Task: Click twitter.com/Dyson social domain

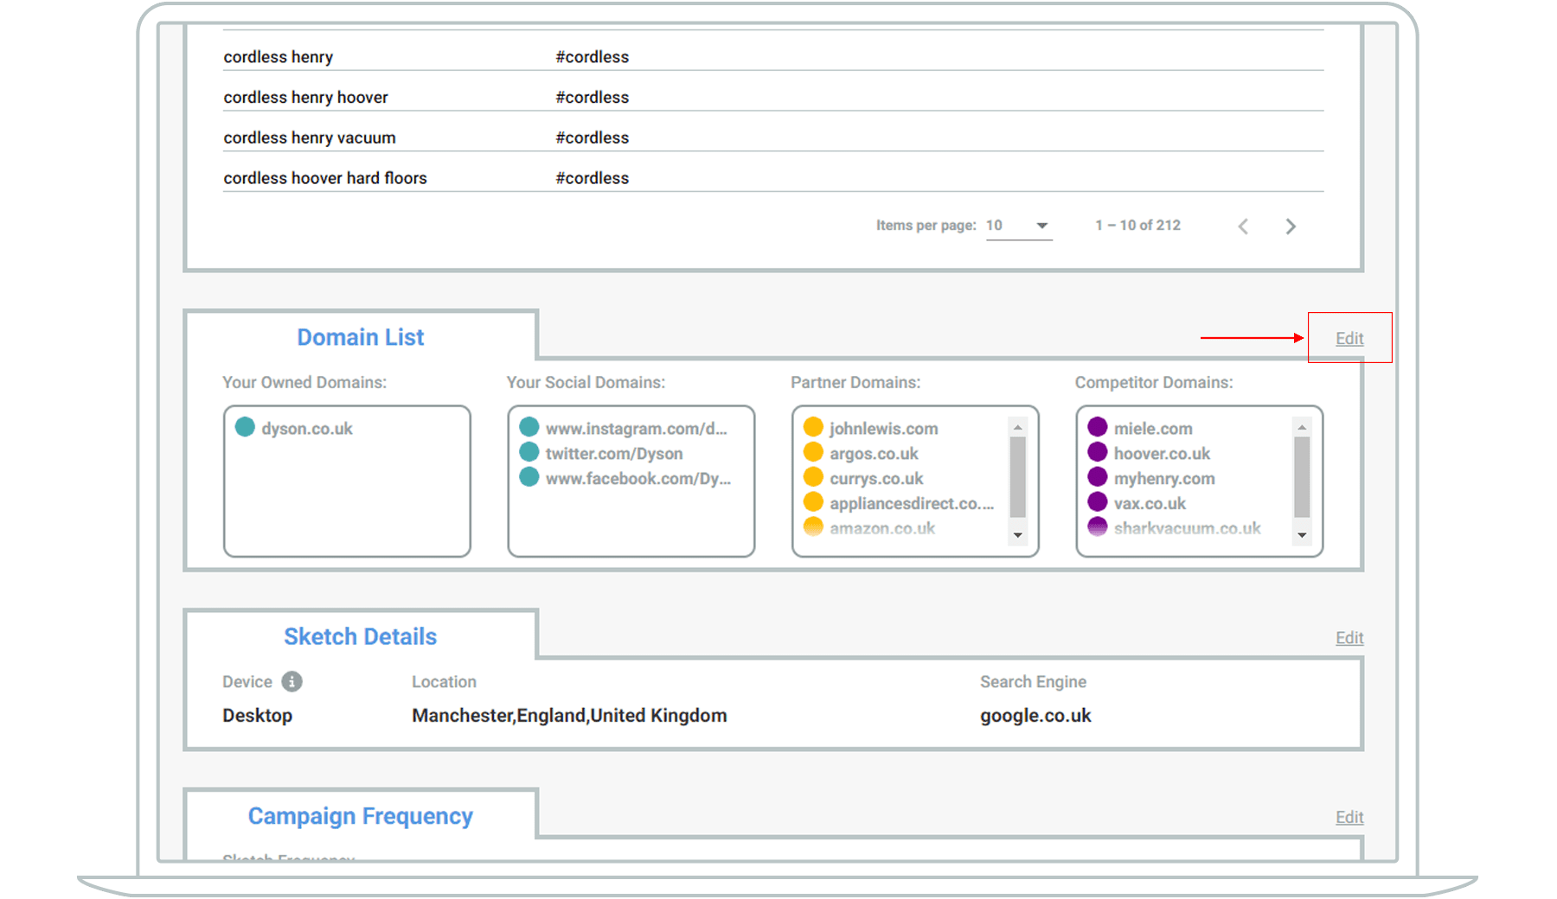Action: 614,454
